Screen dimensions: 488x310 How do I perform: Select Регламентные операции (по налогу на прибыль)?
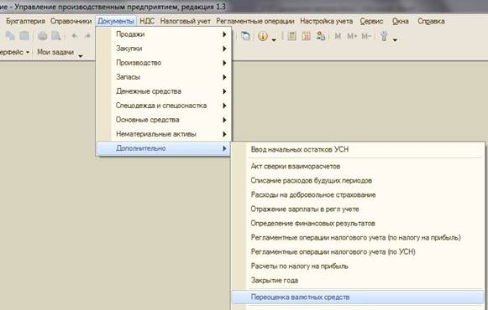point(358,238)
